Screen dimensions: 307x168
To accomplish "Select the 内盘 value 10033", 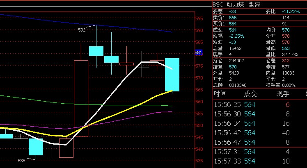I will coord(289,73).
